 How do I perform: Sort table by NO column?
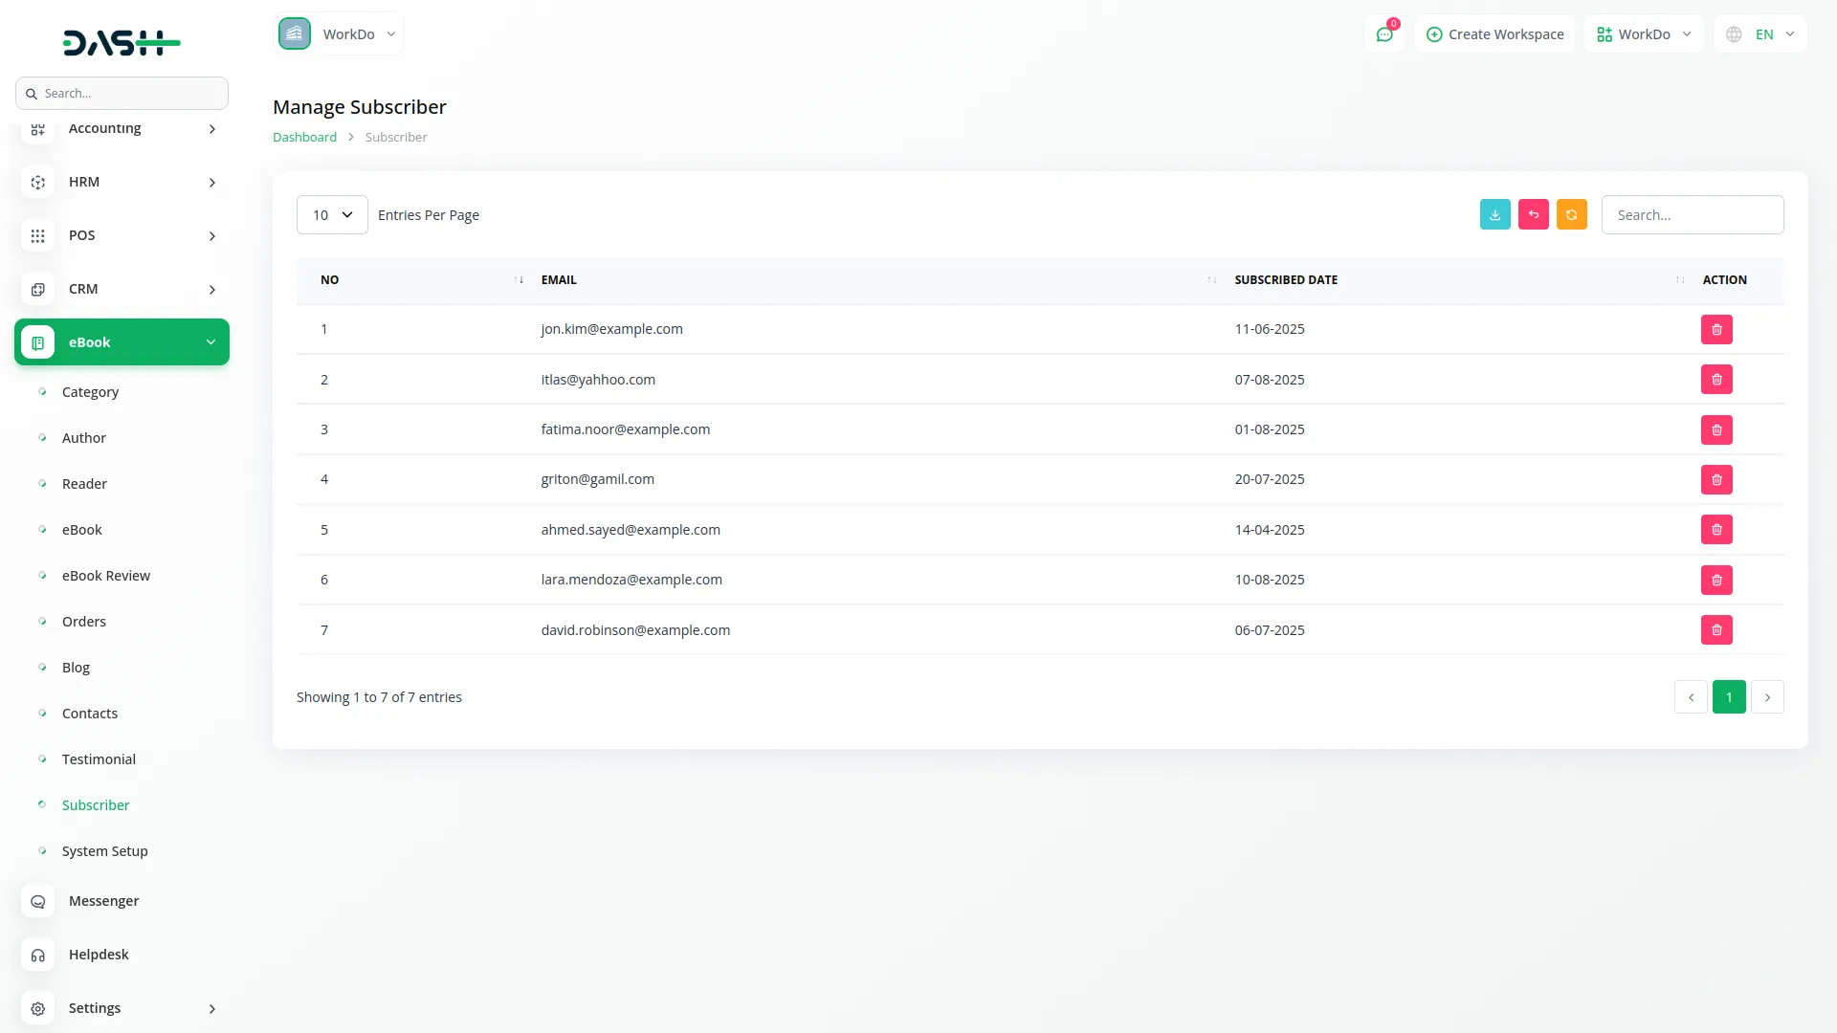click(519, 280)
